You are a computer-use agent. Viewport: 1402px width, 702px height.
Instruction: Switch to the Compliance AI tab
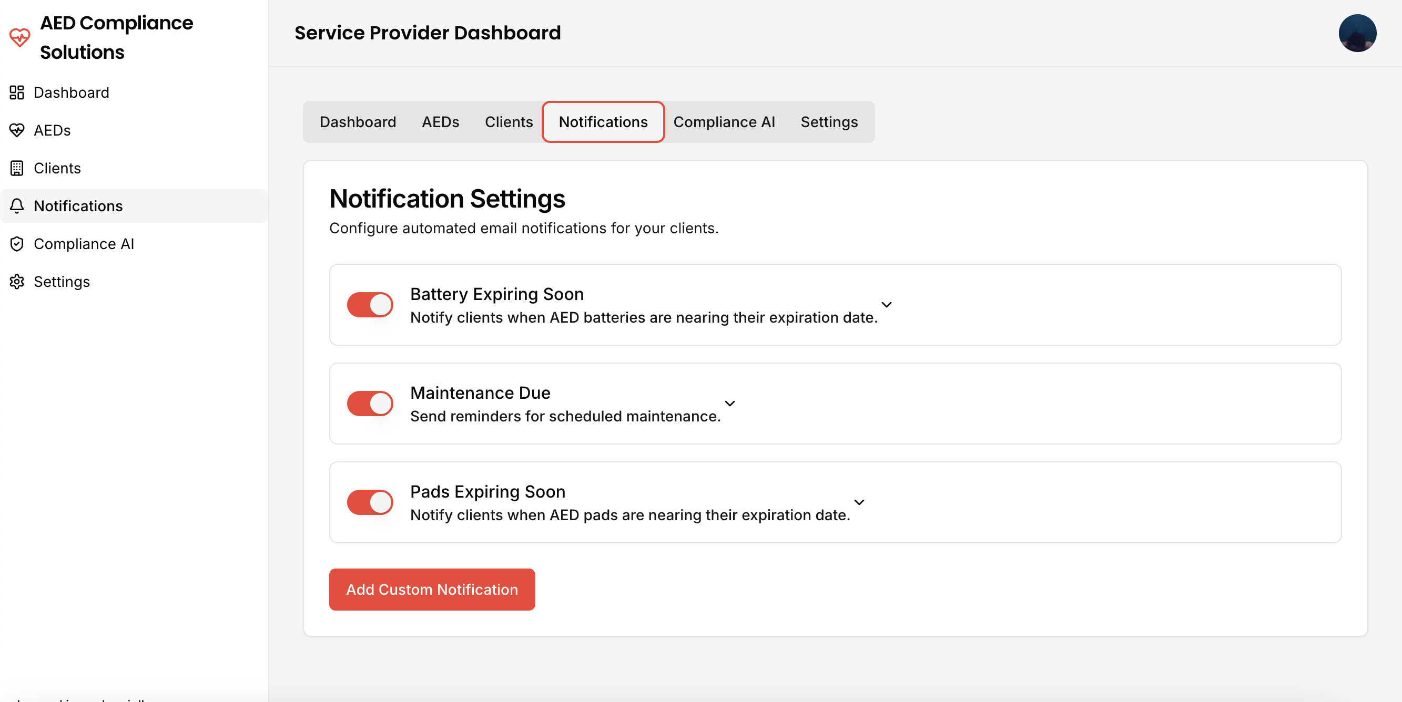tap(724, 122)
